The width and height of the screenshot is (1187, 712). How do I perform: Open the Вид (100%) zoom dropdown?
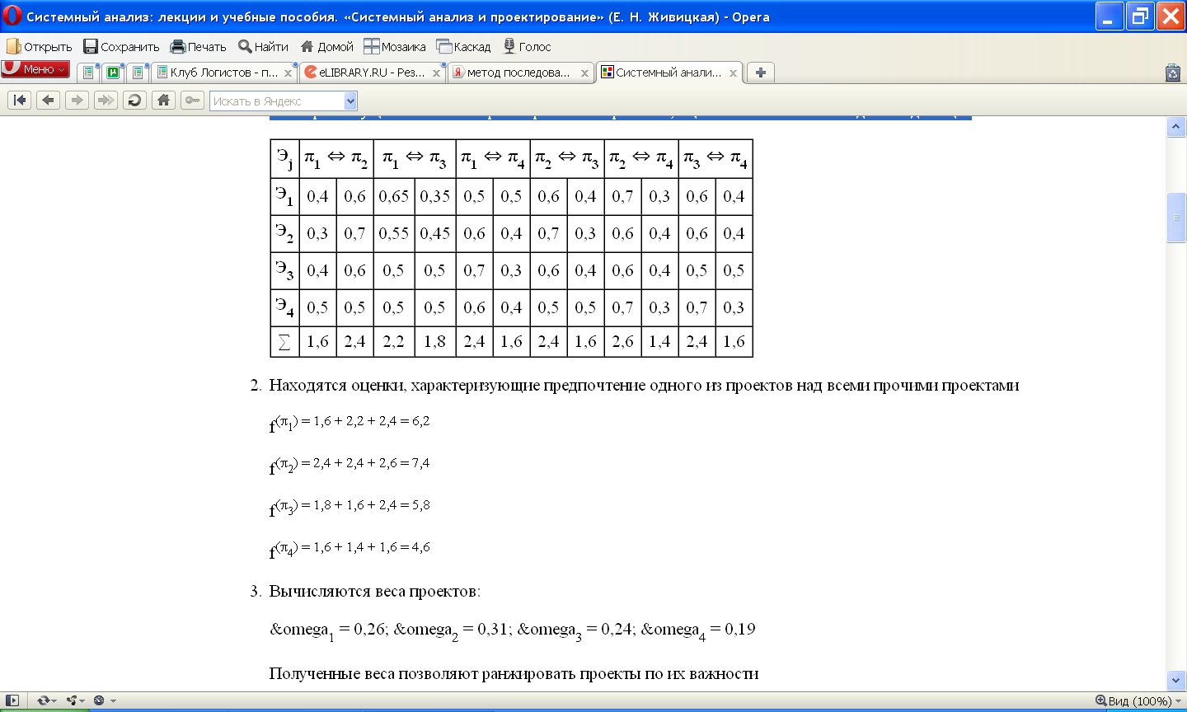pos(1138,700)
